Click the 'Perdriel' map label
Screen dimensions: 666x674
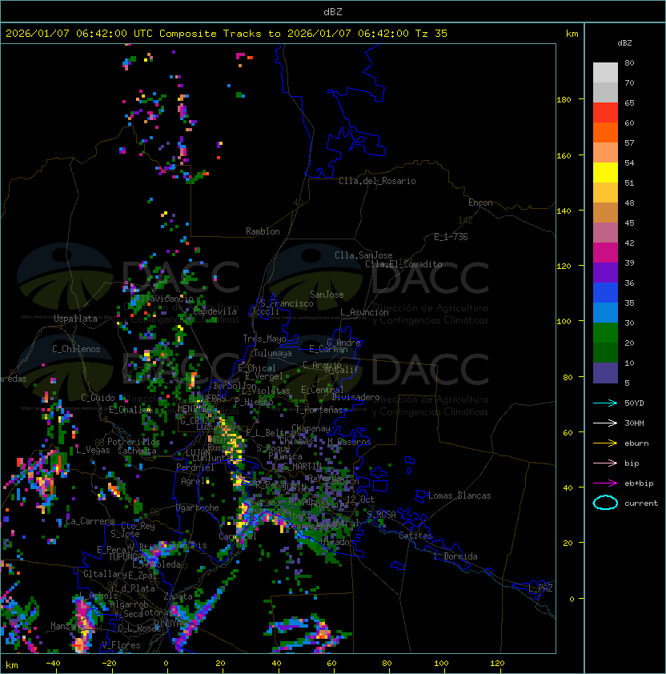(195, 467)
